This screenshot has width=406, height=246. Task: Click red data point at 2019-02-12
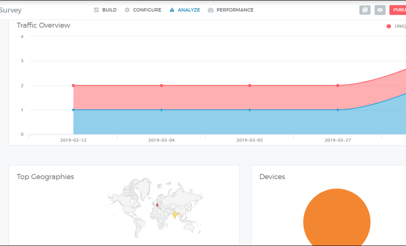pyautogui.click(x=74, y=86)
